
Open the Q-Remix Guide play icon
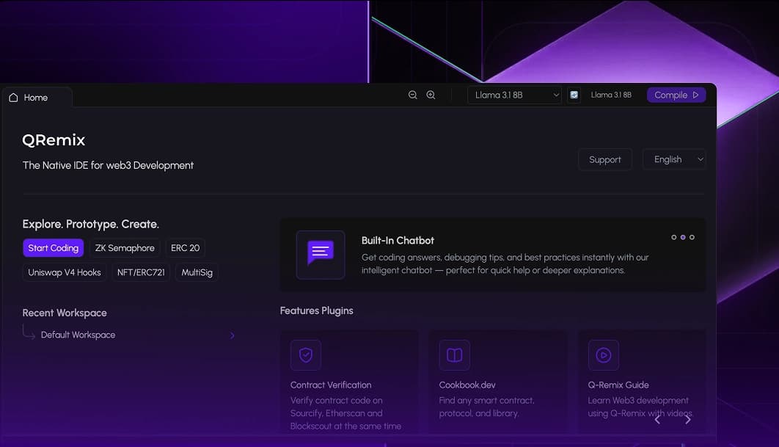603,355
